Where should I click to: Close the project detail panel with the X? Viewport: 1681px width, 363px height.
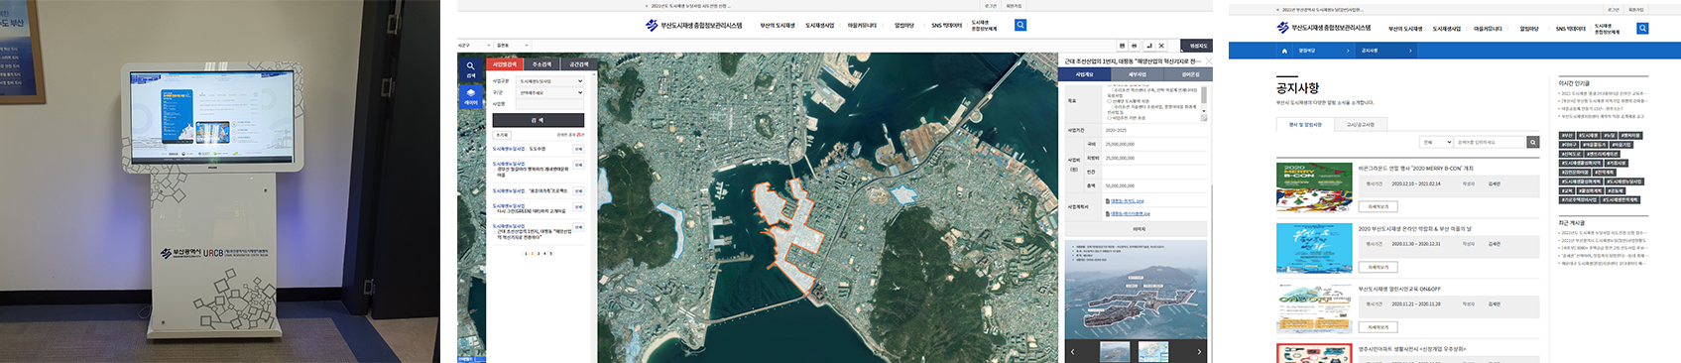(x=1208, y=61)
